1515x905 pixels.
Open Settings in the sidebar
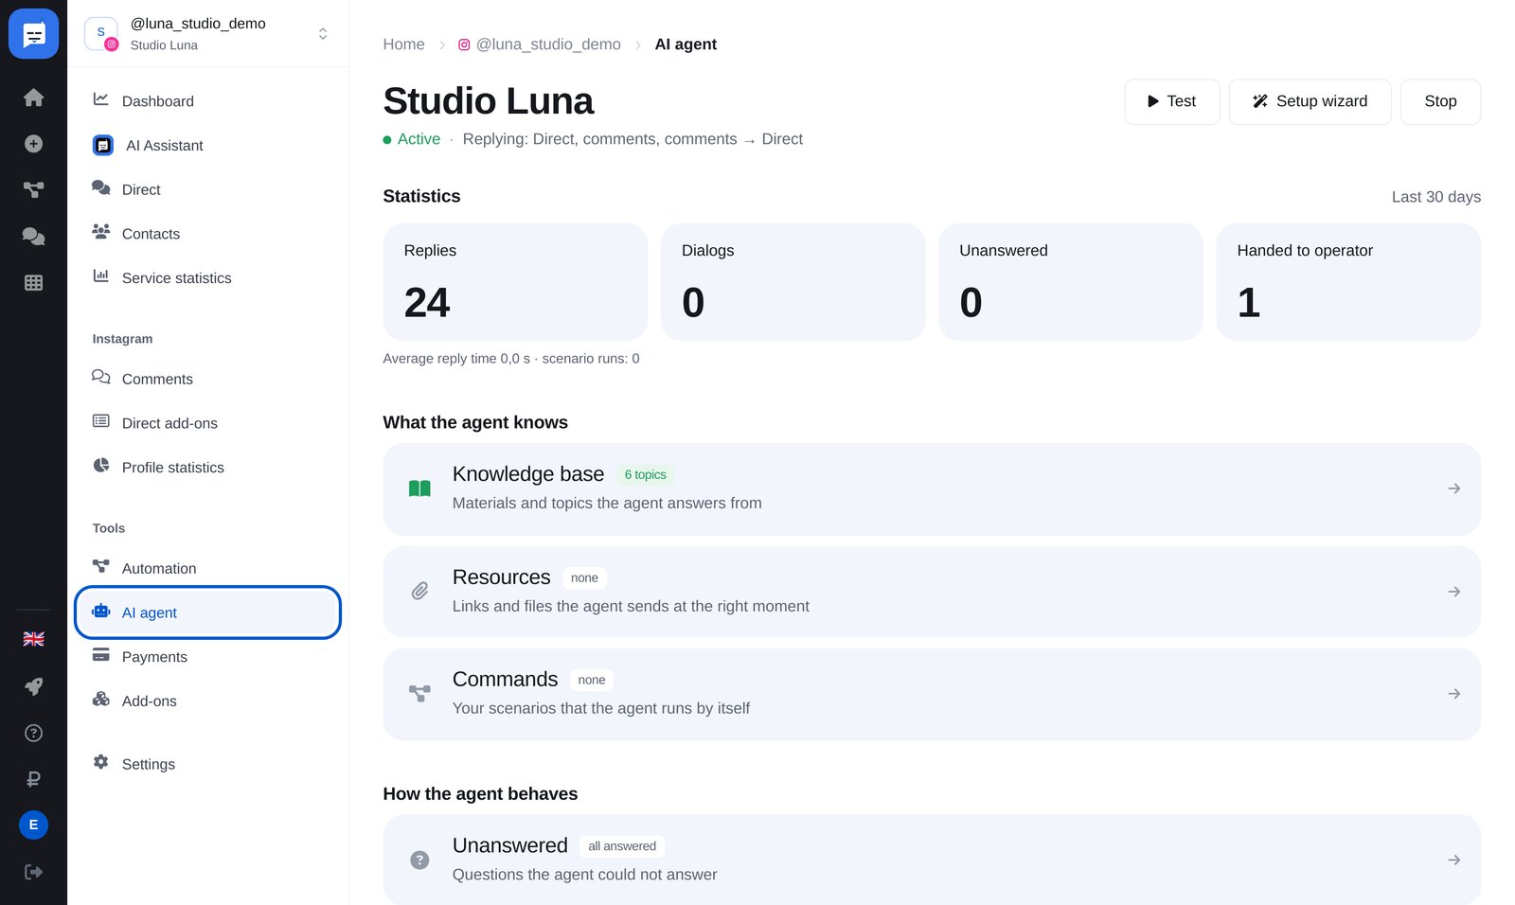coord(208,764)
